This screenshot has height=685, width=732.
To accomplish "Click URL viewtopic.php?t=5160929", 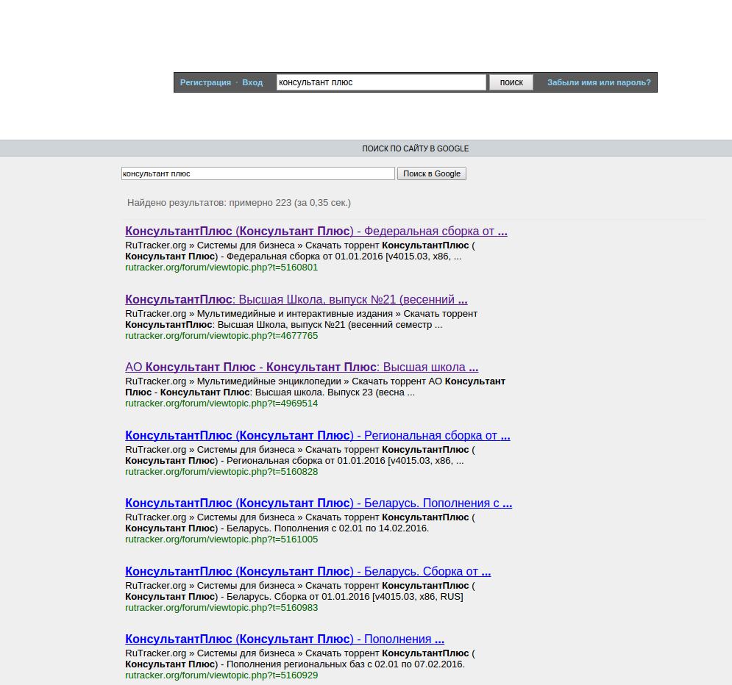I will tap(221, 675).
